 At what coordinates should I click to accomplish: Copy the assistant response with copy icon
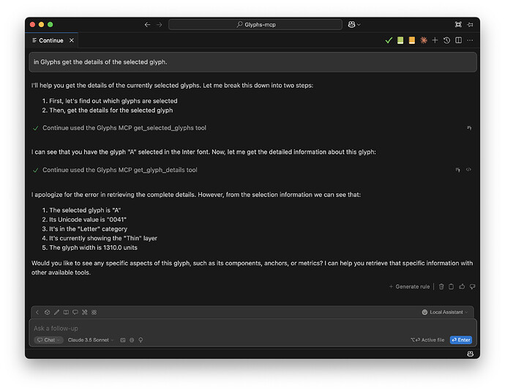tap(451, 286)
